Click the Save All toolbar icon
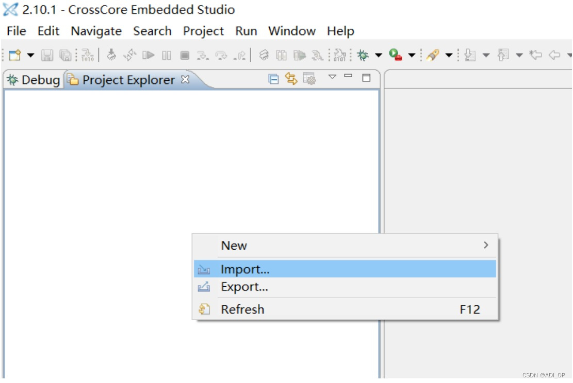This screenshot has width=573, height=383. click(x=66, y=55)
